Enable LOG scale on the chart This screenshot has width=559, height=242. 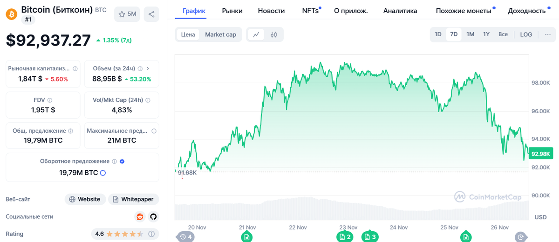526,34
